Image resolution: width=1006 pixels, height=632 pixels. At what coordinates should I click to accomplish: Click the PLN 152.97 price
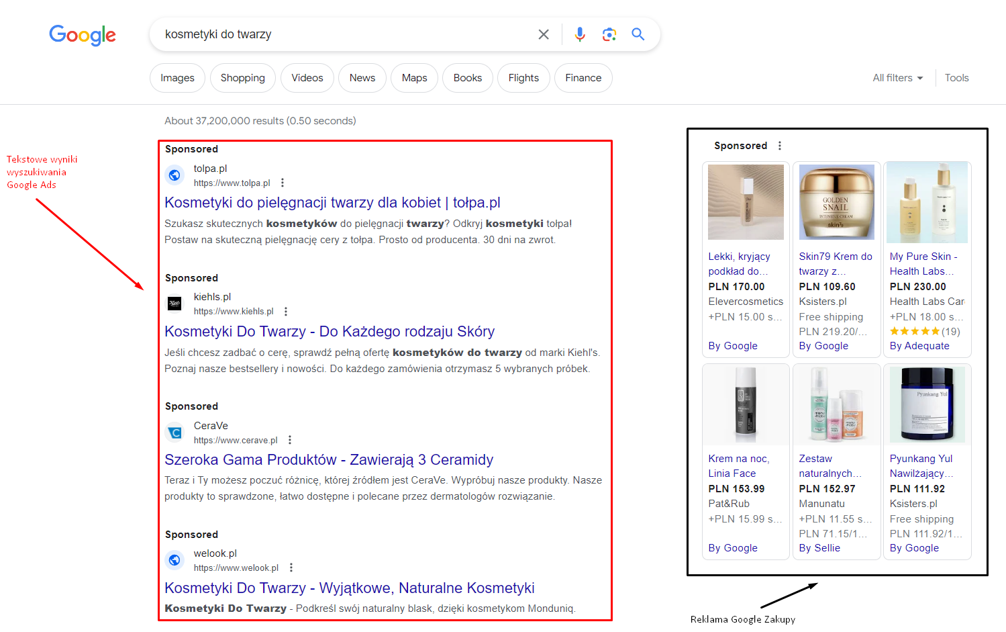pyautogui.click(x=827, y=489)
